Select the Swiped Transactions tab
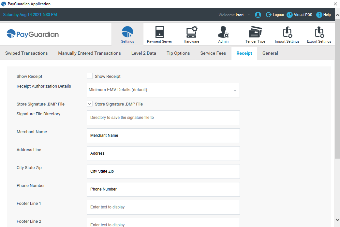Screen dimensions: 340x227 (x=26, y=53)
